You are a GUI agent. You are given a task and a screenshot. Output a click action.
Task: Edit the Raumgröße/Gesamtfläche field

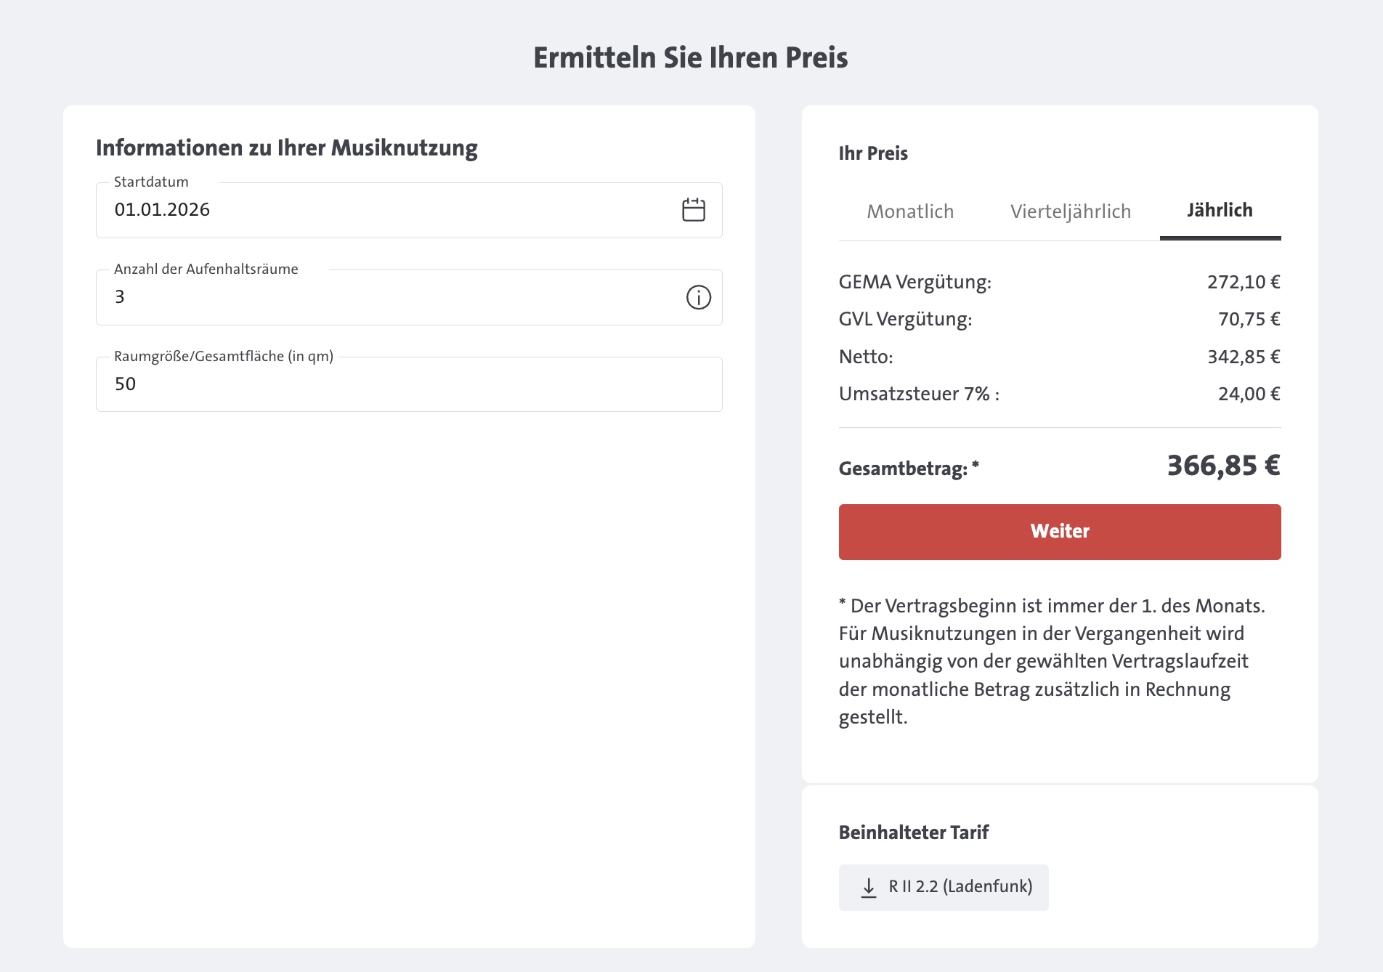point(409,384)
